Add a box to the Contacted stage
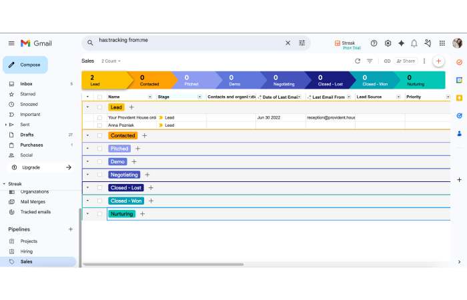This screenshot has height=300, width=467. click(145, 136)
